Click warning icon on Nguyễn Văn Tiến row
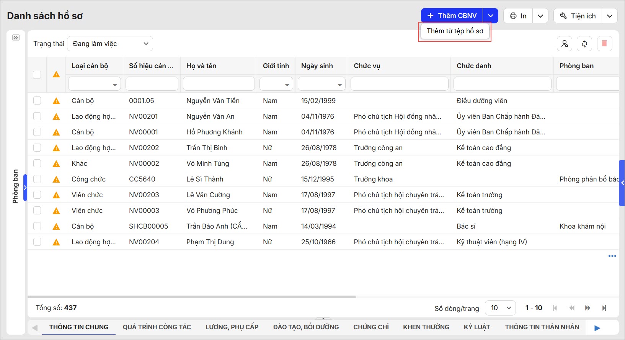 click(x=56, y=101)
